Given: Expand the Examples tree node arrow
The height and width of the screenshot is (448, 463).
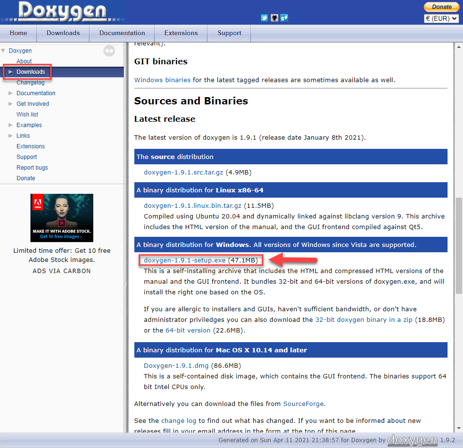Looking at the screenshot, I should [x=11, y=125].
